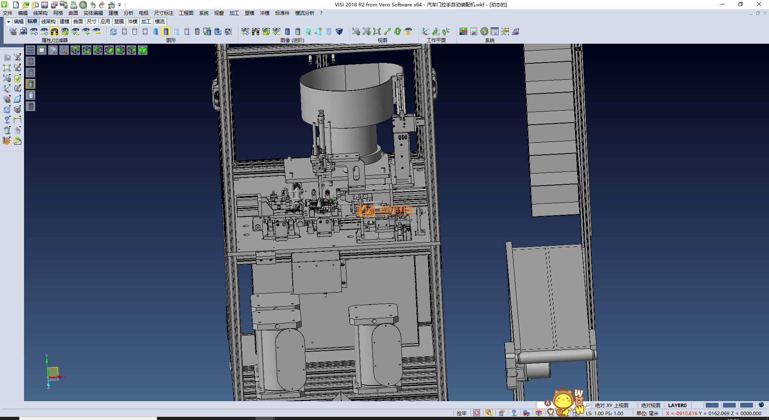
Task: Switch to the 线架构 toolbar tab
Action: (48, 22)
